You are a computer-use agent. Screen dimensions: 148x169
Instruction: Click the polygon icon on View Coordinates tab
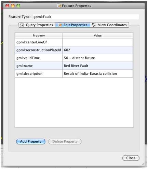point(94,25)
